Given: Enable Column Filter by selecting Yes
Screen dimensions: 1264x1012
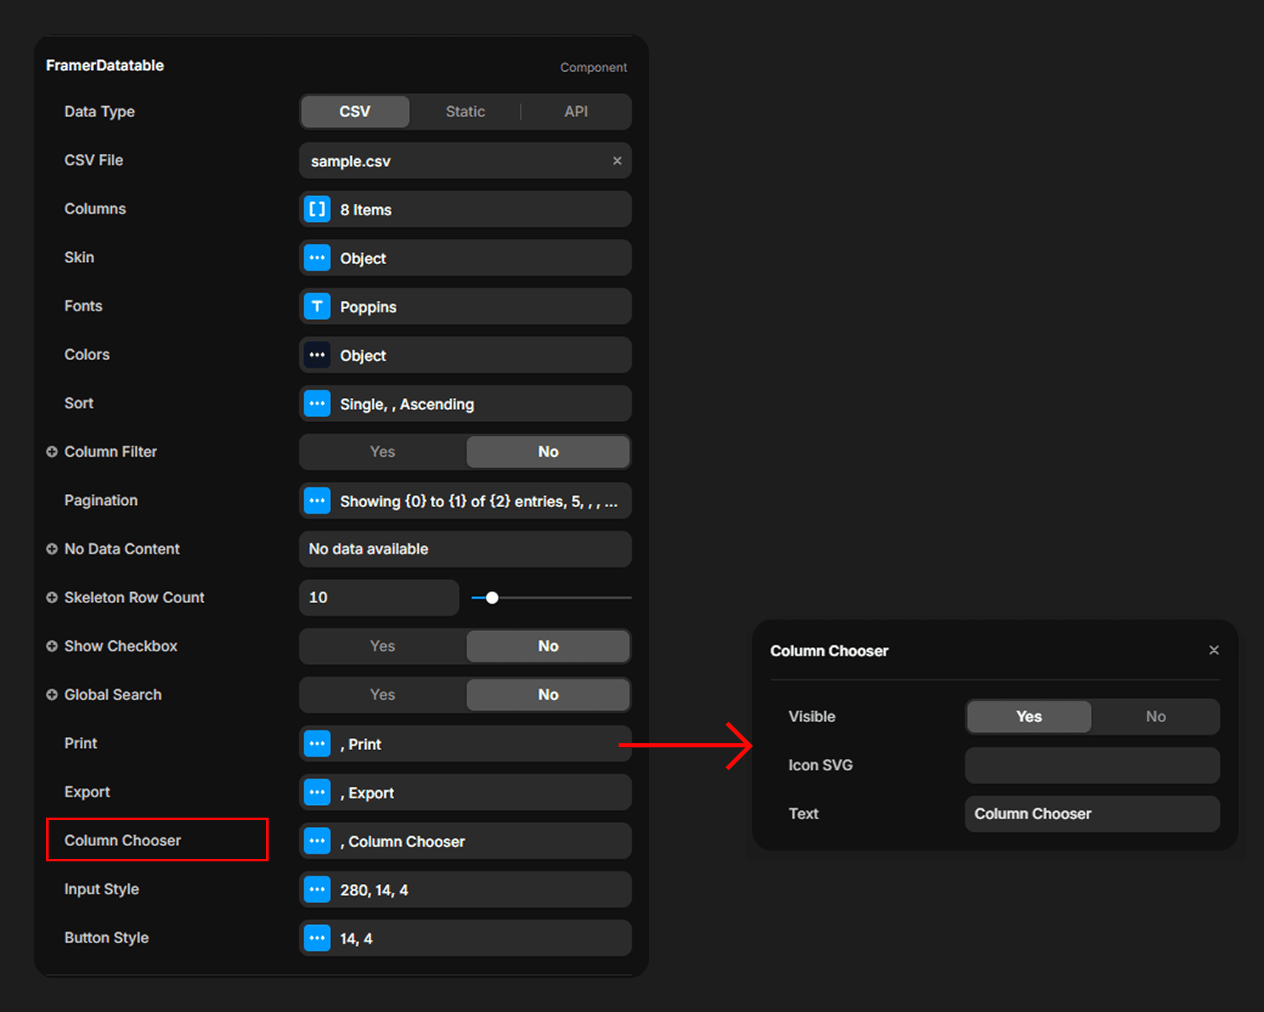Looking at the screenshot, I should (x=382, y=452).
